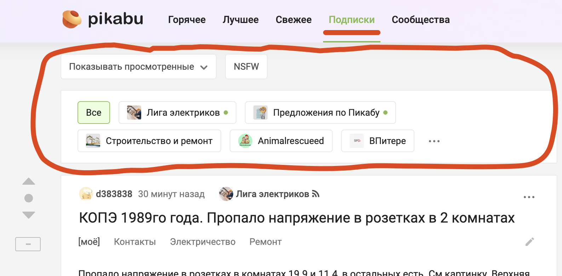Click the Предложения по Пикабу community thumbnail

[x=260, y=113]
